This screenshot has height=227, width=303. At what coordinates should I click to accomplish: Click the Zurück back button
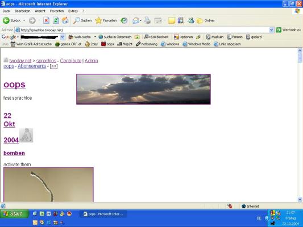tap(11, 20)
